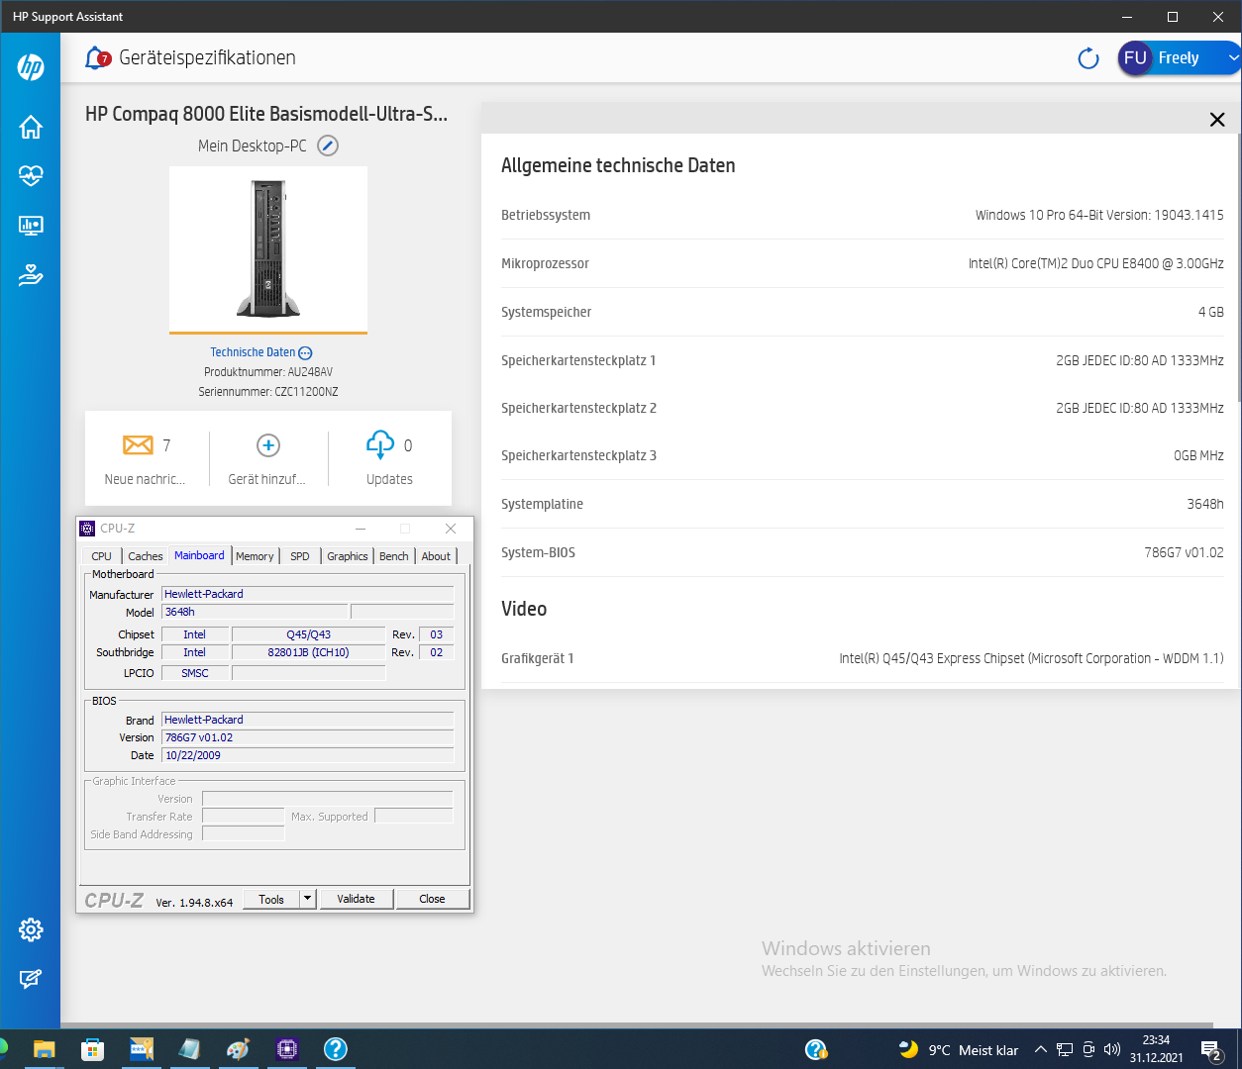This screenshot has width=1242, height=1069.
Task: Open File Explorer from taskbar
Action: (x=44, y=1049)
